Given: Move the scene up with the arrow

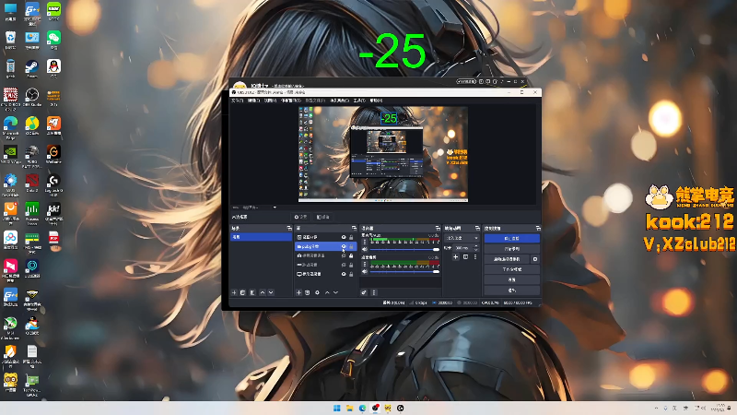Looking at the screenshot, I should 263,292.
